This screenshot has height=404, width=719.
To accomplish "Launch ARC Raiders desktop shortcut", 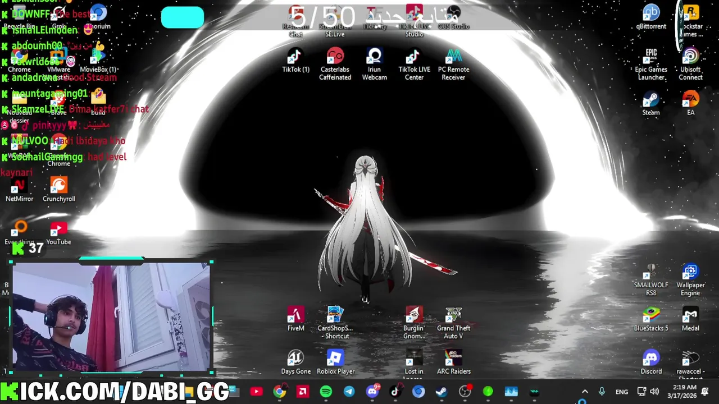I will [x=454, y=362].
